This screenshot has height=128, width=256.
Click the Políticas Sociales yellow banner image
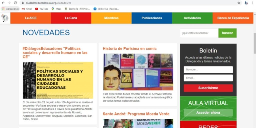click(58, 80)
